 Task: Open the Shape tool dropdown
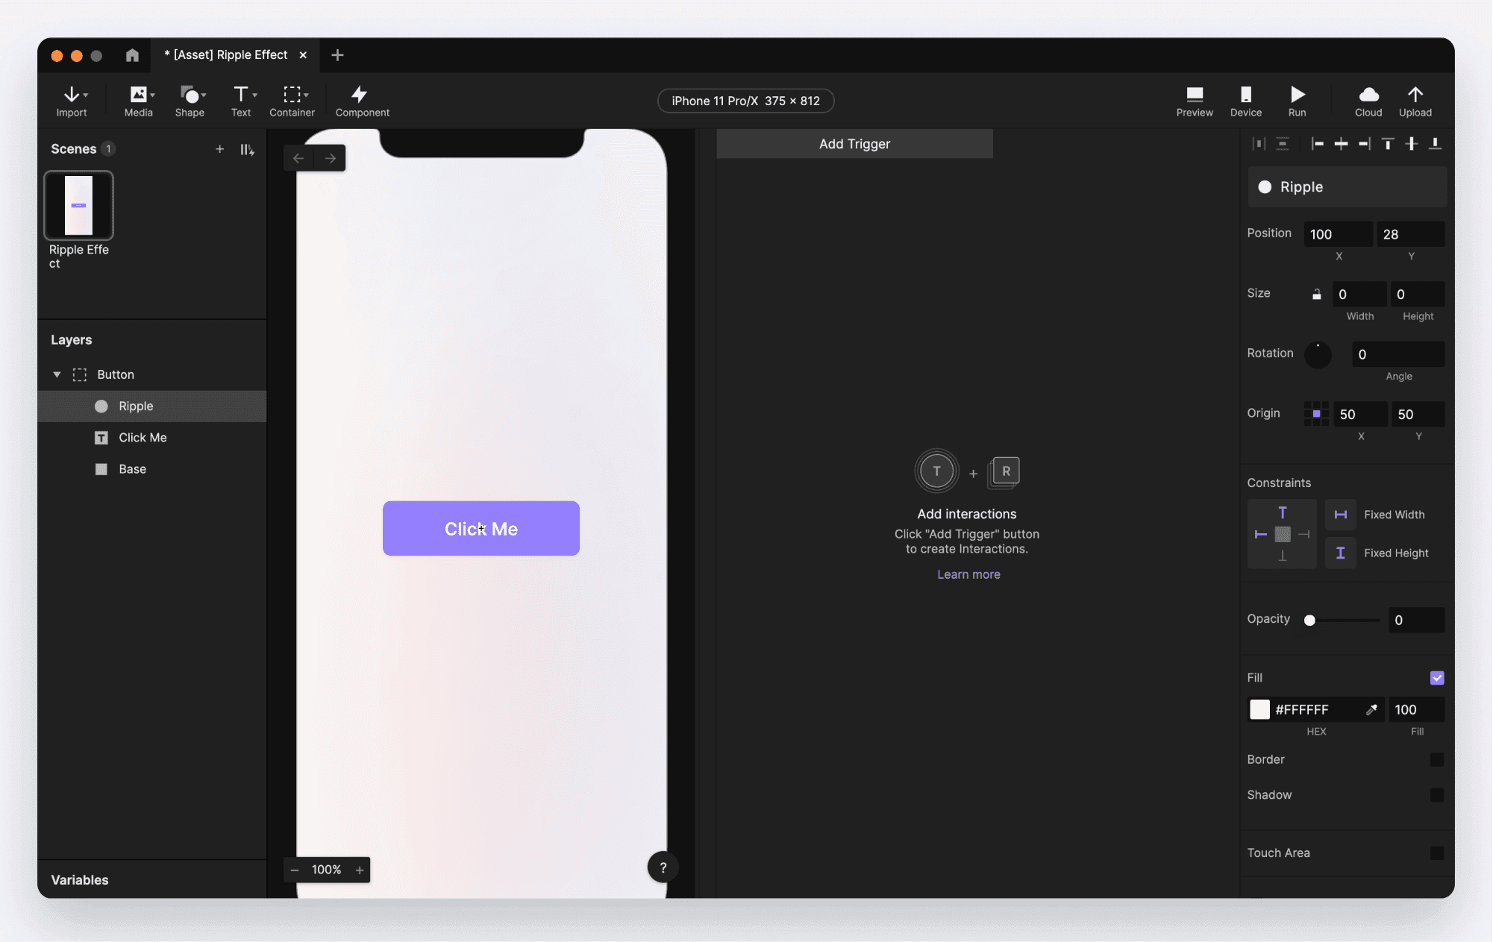[193, 95]
